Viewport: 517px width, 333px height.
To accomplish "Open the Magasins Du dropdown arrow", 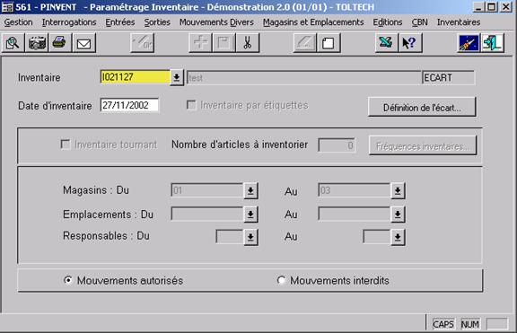I will [250, 190].
